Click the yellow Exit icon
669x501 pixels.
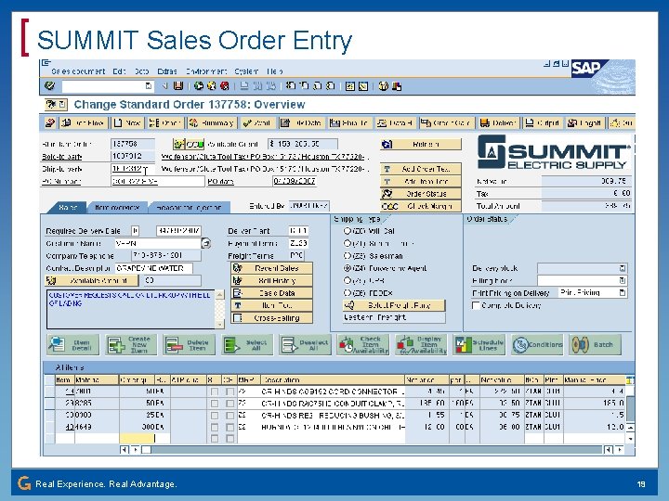[211, 86]
